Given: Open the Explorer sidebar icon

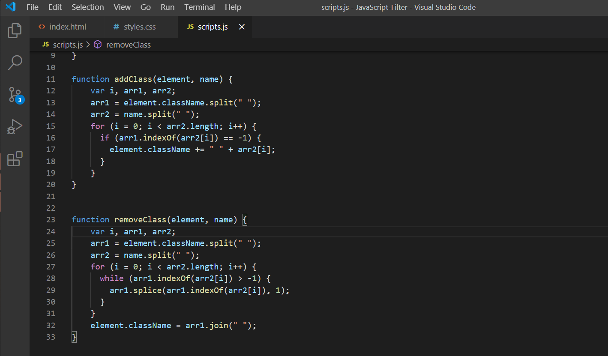Looking at the screenshot, I should 15,30.
